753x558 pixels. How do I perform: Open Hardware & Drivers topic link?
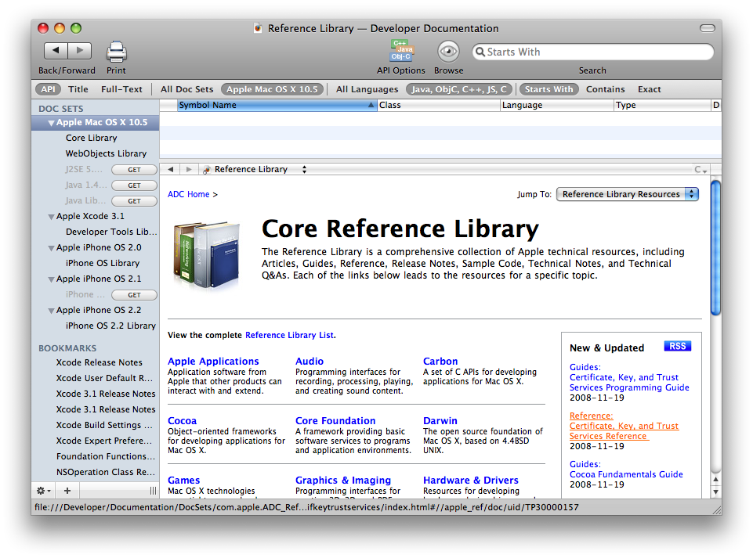[x=471, y=481]
